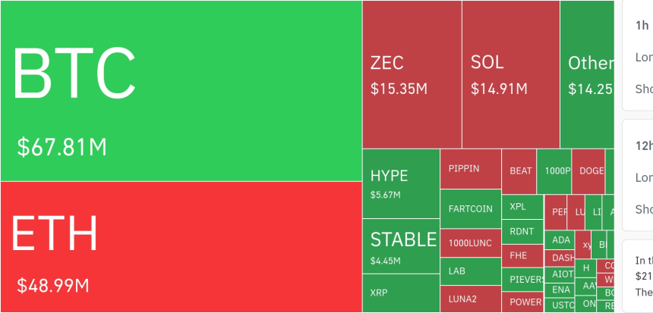Screen dimensions: 653x313
Task: Open the ZEC $15.35M tile
Action: [x=412, y=74]
